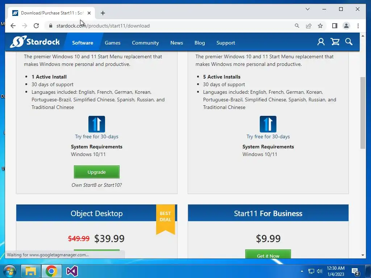Go to the News menu item
Viewport: 371px width, 278px height.
[176, 43]
